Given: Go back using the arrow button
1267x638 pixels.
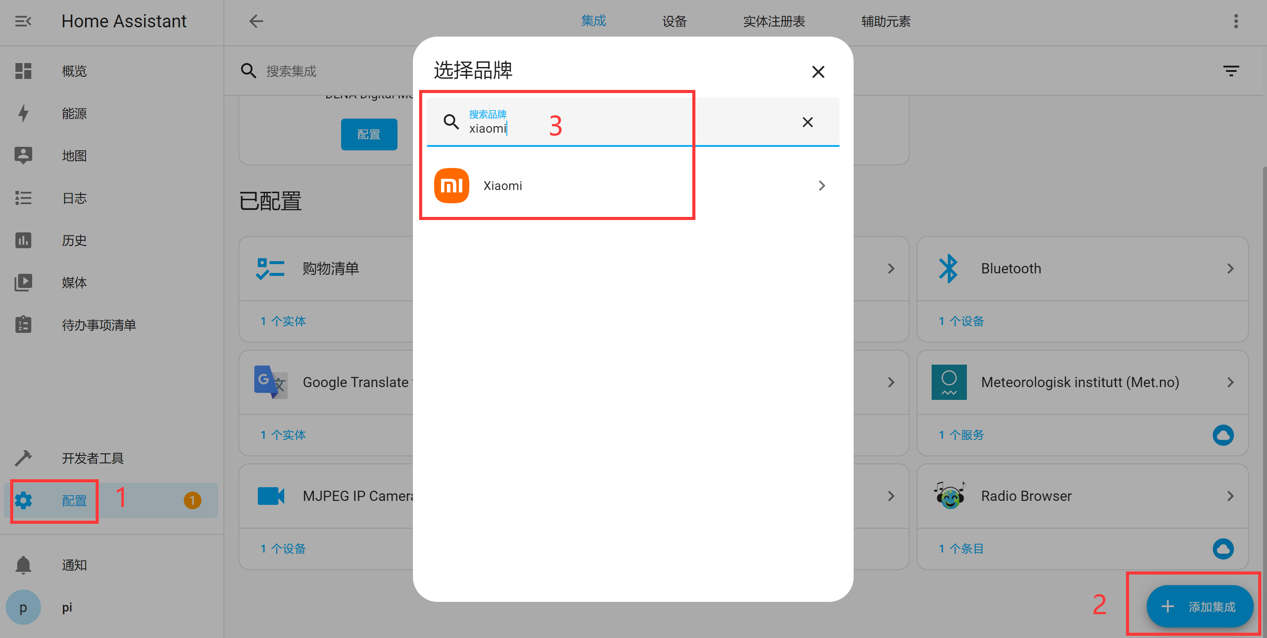Looking at the screenshot, I should pos(256,21).
